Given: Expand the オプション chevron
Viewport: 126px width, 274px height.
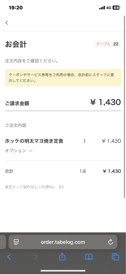Looking at the screenshot, I should pyautogui.click(x=31, y=151).
